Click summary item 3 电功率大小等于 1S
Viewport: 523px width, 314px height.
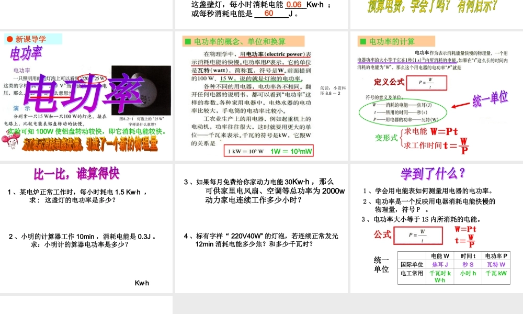(x=421, y=219)
